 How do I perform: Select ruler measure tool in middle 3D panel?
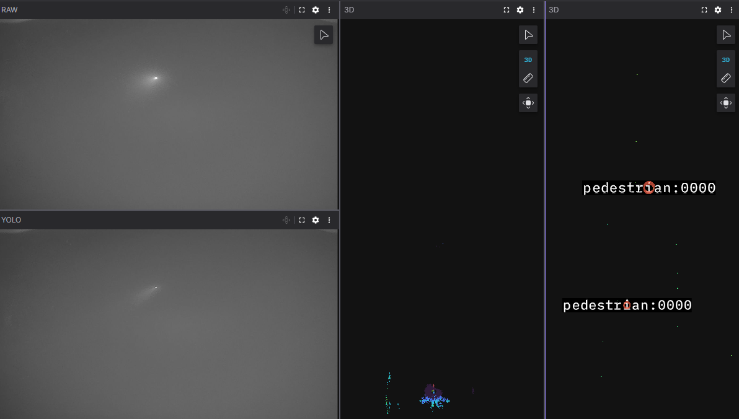528,78
